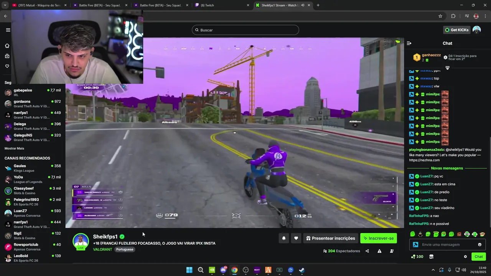491x276 pixels.
Task: Click the VALORANT category link
Action: (102, 249)
